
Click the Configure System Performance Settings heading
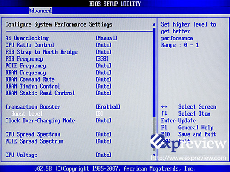(59, 25)
